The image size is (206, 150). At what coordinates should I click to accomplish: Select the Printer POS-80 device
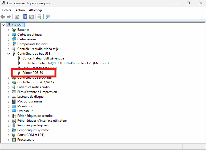[33, 73]
